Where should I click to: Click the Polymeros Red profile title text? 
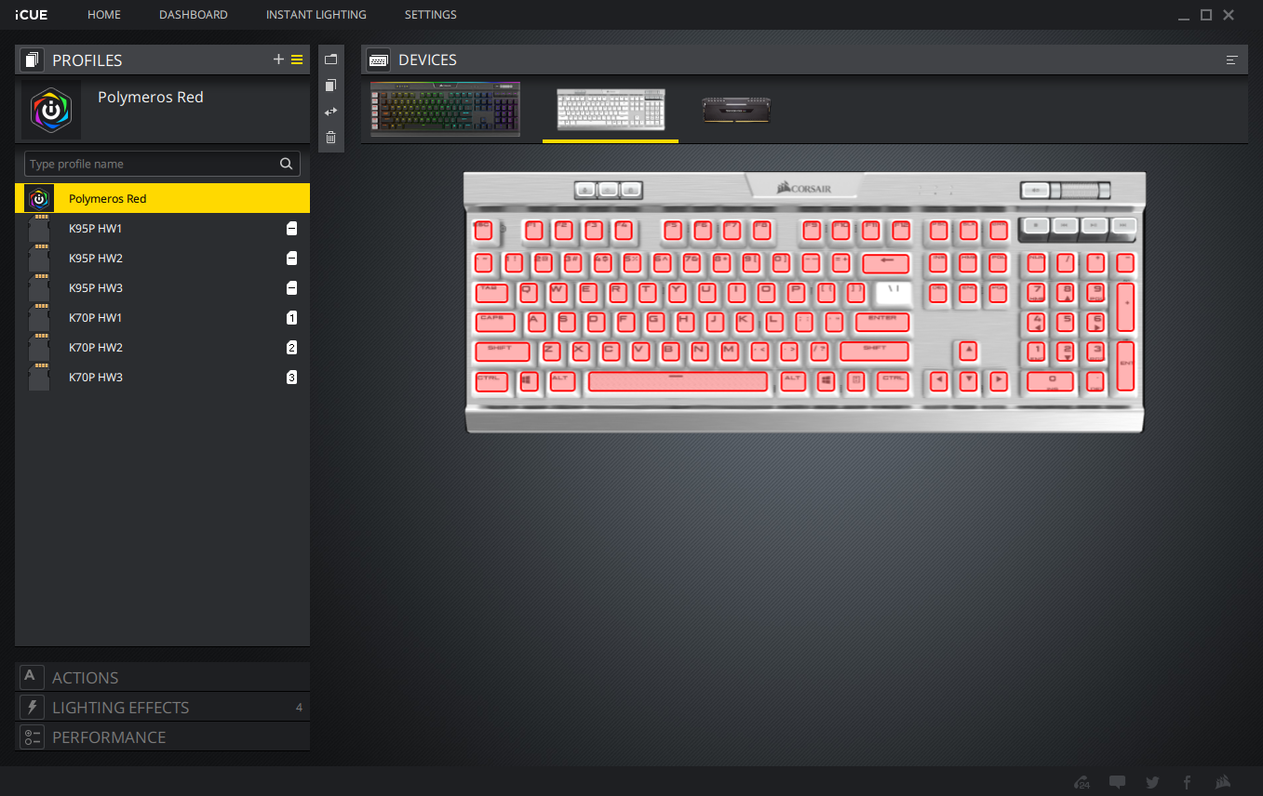click(x=151, y=97)
